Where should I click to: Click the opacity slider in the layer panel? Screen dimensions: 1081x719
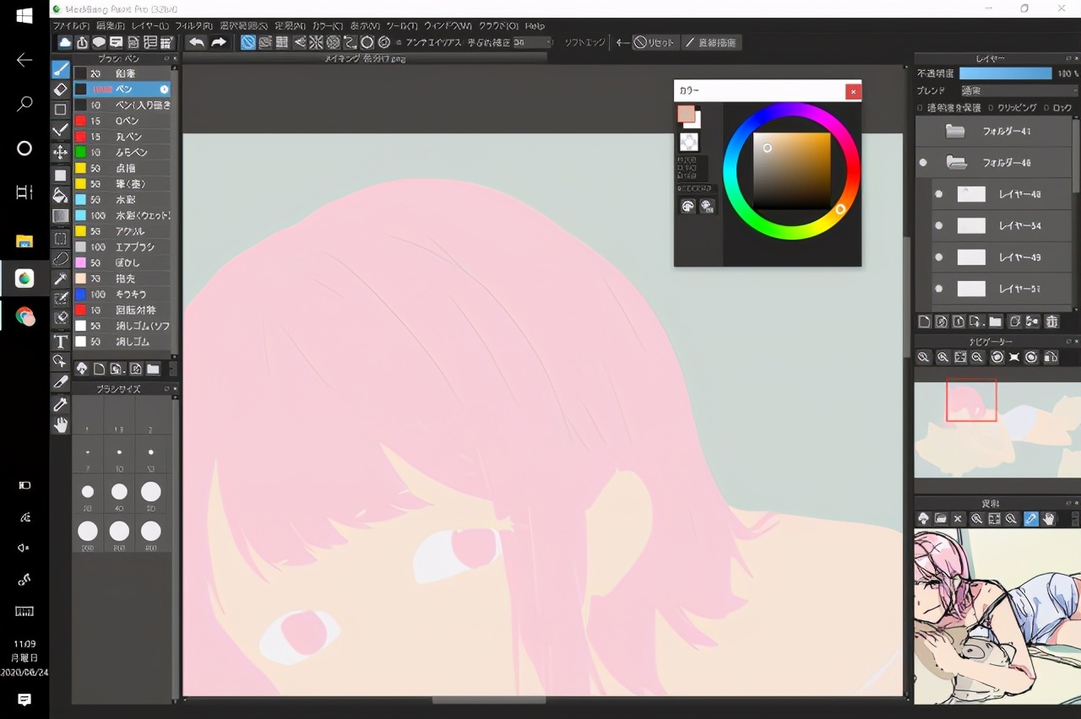[1005, 73]
